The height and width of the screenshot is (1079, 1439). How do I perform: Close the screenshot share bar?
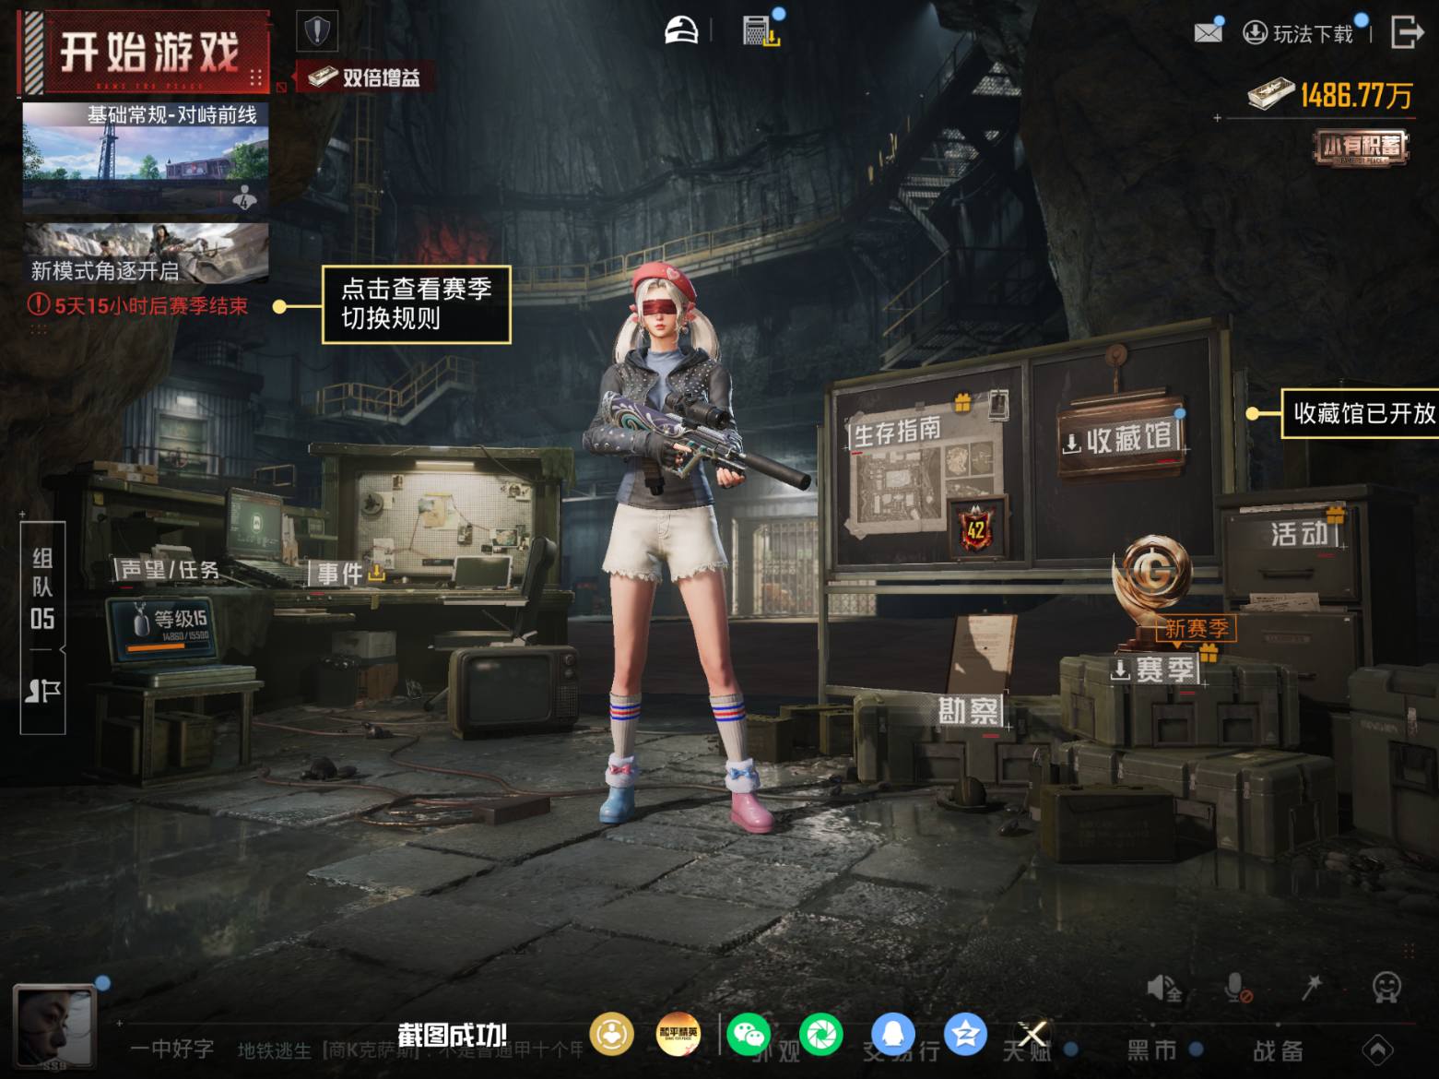point(1033,1034)
